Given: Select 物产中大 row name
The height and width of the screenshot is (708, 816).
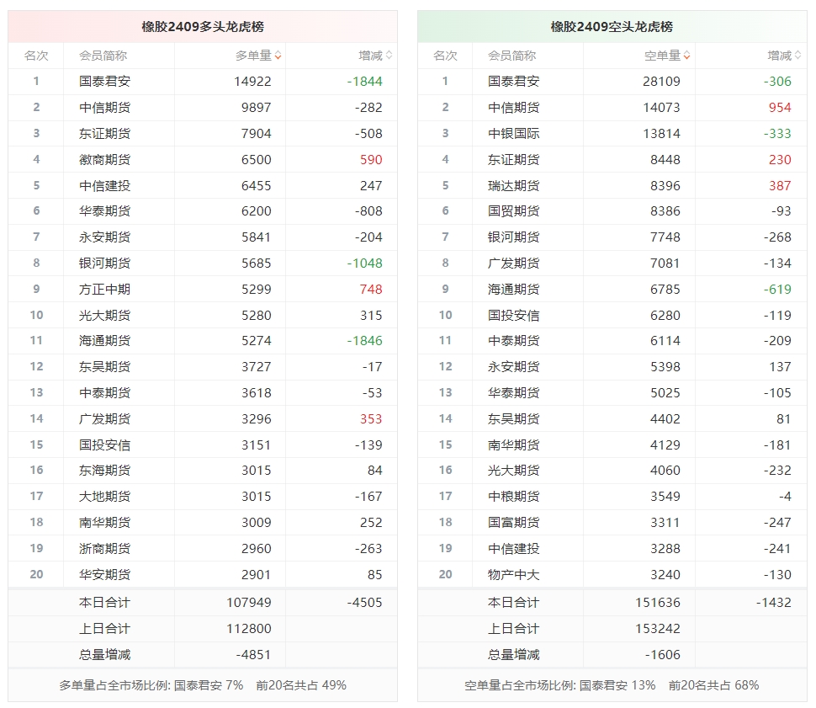Looking at the screenshot, I should pos(514,575).
